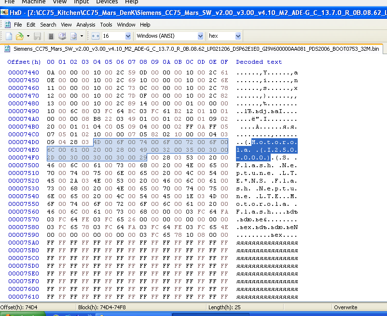Click offset row 00007500
The height and width of the screenshot is (316, 387).
tap(24, 165)
